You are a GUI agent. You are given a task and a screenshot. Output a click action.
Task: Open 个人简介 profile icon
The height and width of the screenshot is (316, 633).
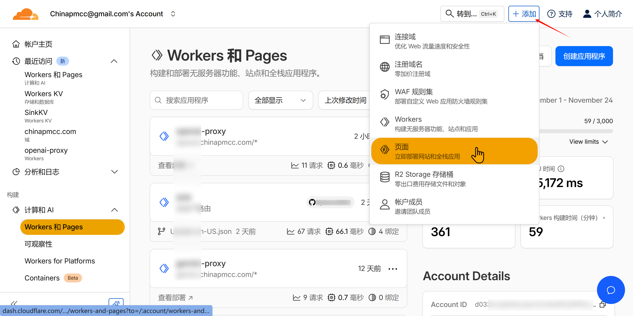pos(587,14)
